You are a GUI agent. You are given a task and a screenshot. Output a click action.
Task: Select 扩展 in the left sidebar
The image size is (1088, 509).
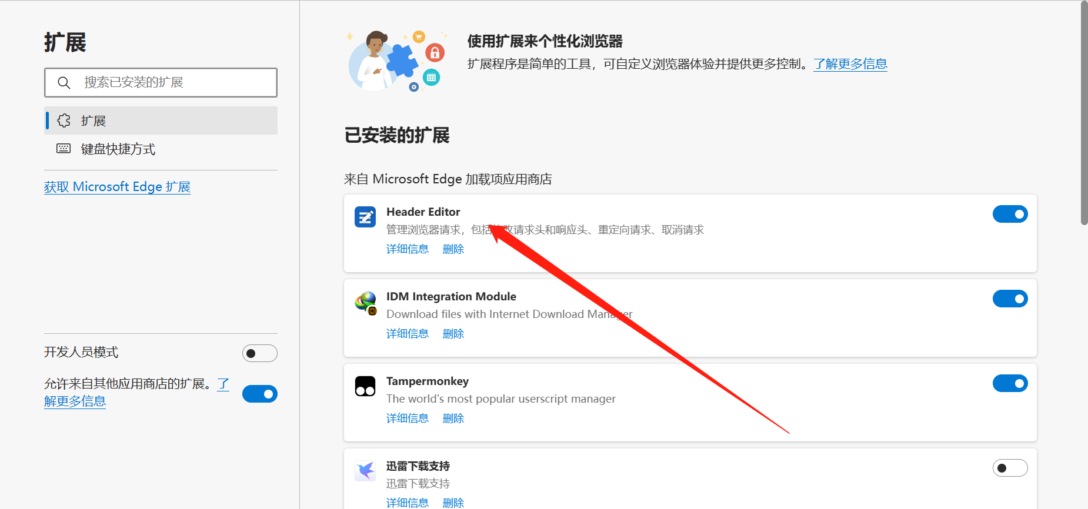161,120
